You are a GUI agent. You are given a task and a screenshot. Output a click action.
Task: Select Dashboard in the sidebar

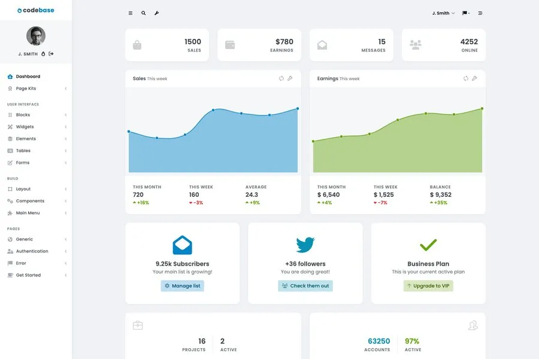tap(28, 77)
